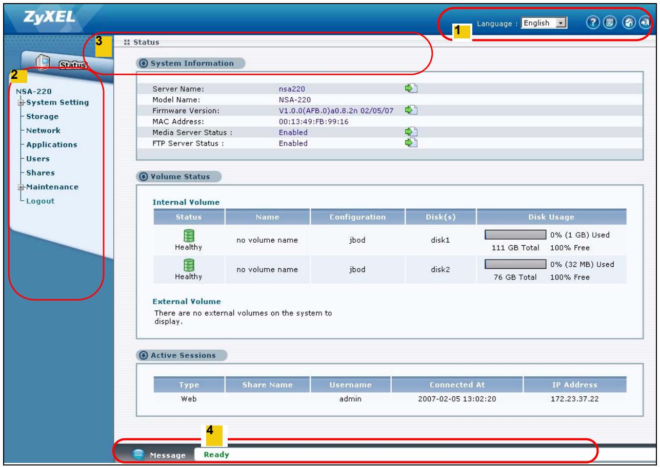660x467 pixels.
Task: Open the Language dropdown
Action: (x=544, y=24)
